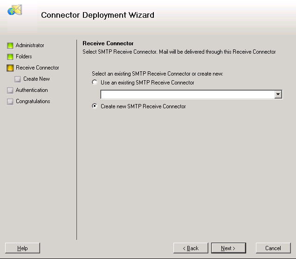Return to previous page with Back
The height and width of the screenshot is (259, 296).
(191, 248)
